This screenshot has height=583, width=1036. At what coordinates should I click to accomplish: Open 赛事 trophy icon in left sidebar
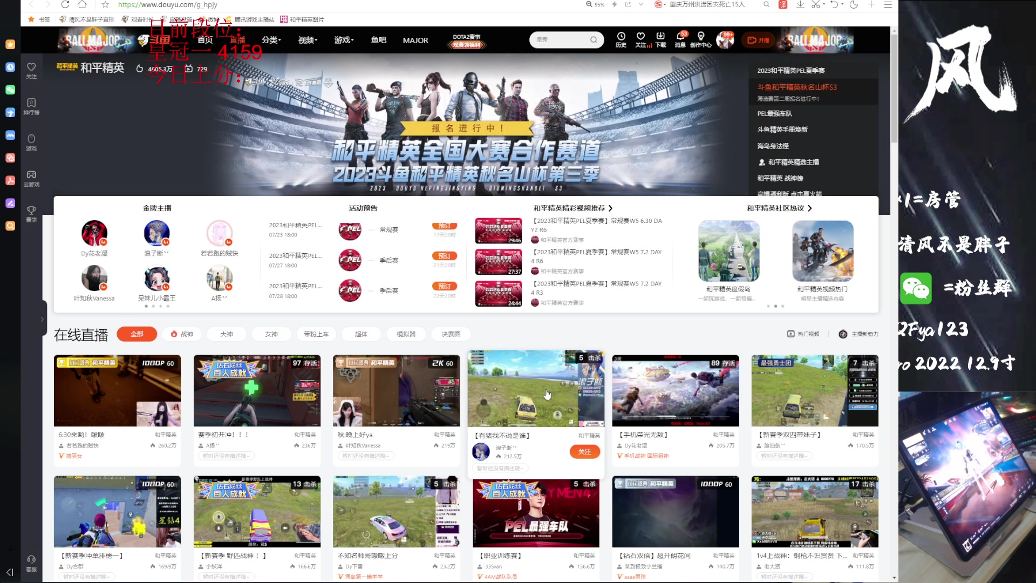[31, 214]
